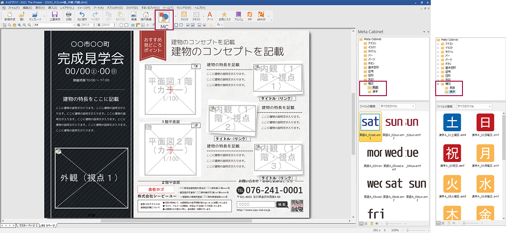Activate the hand pan tool

pyautogui.click(x=15, y=25)
